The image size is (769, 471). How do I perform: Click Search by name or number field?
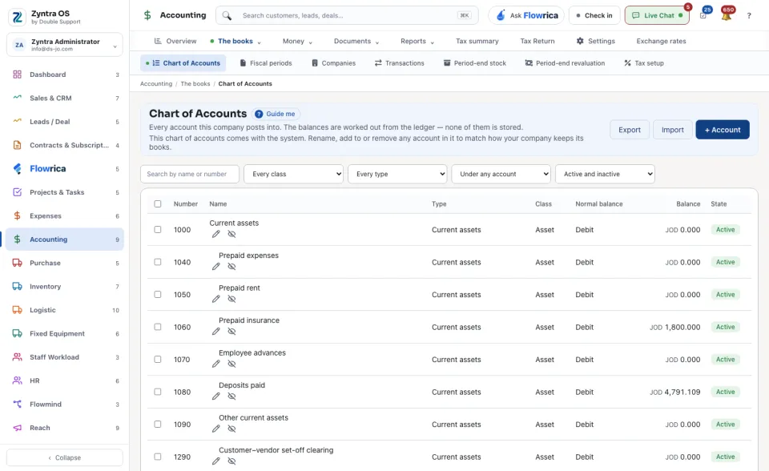[x=190, y=174]
